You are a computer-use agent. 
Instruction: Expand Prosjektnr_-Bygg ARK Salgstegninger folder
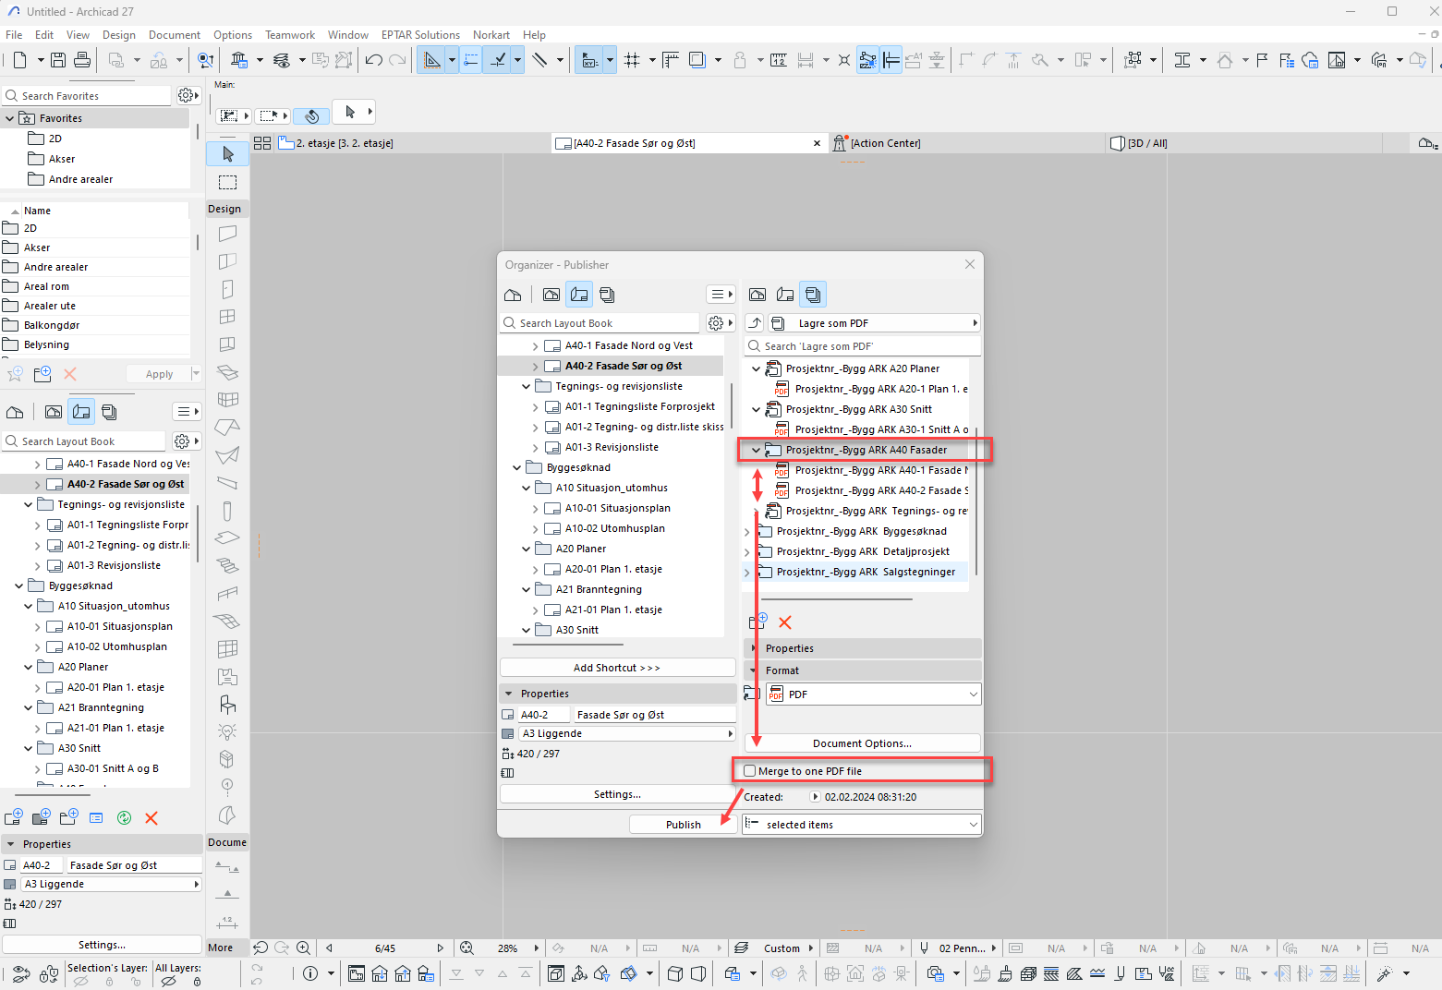pos(747,573)
